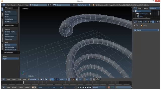
Task: Add a new scene with plus icon
Action: tap(72, 5)
